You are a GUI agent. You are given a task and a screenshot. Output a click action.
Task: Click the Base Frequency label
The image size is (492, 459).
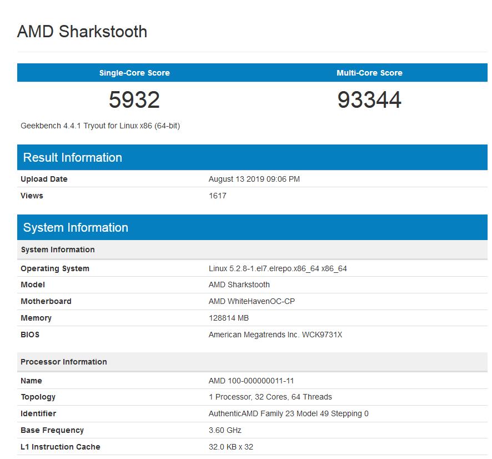point(52,431)
